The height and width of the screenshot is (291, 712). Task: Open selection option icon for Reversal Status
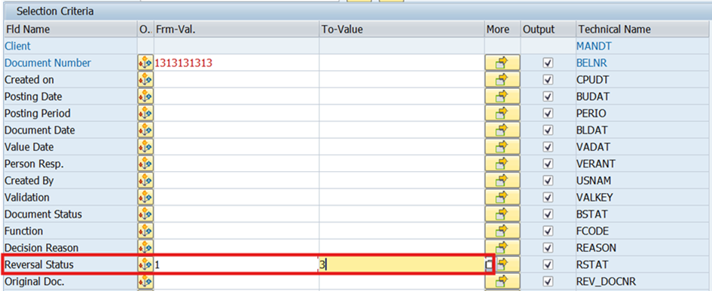(145, 264)
